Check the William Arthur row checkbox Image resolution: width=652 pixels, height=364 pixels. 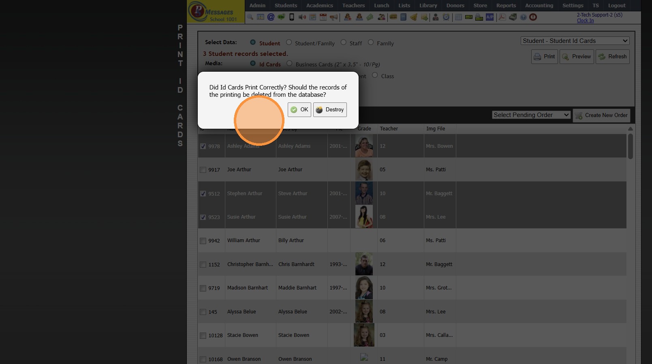click(x=203, y=241)
